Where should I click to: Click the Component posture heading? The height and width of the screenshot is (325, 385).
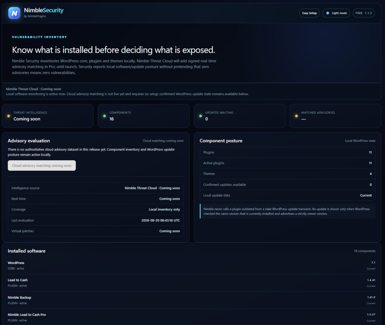[x=221, y=141]
